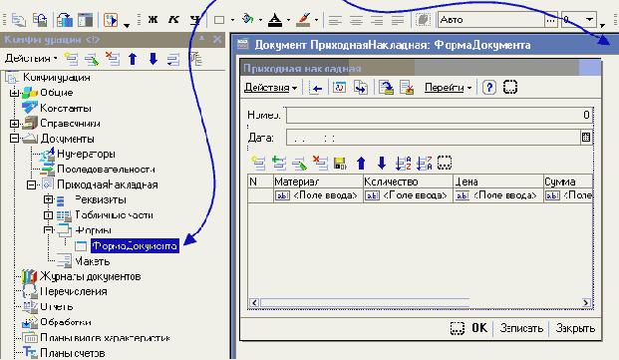Click the Номер input field
619x360 pixels.
440,115
